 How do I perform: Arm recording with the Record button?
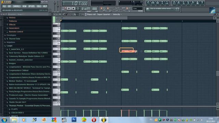78,9
